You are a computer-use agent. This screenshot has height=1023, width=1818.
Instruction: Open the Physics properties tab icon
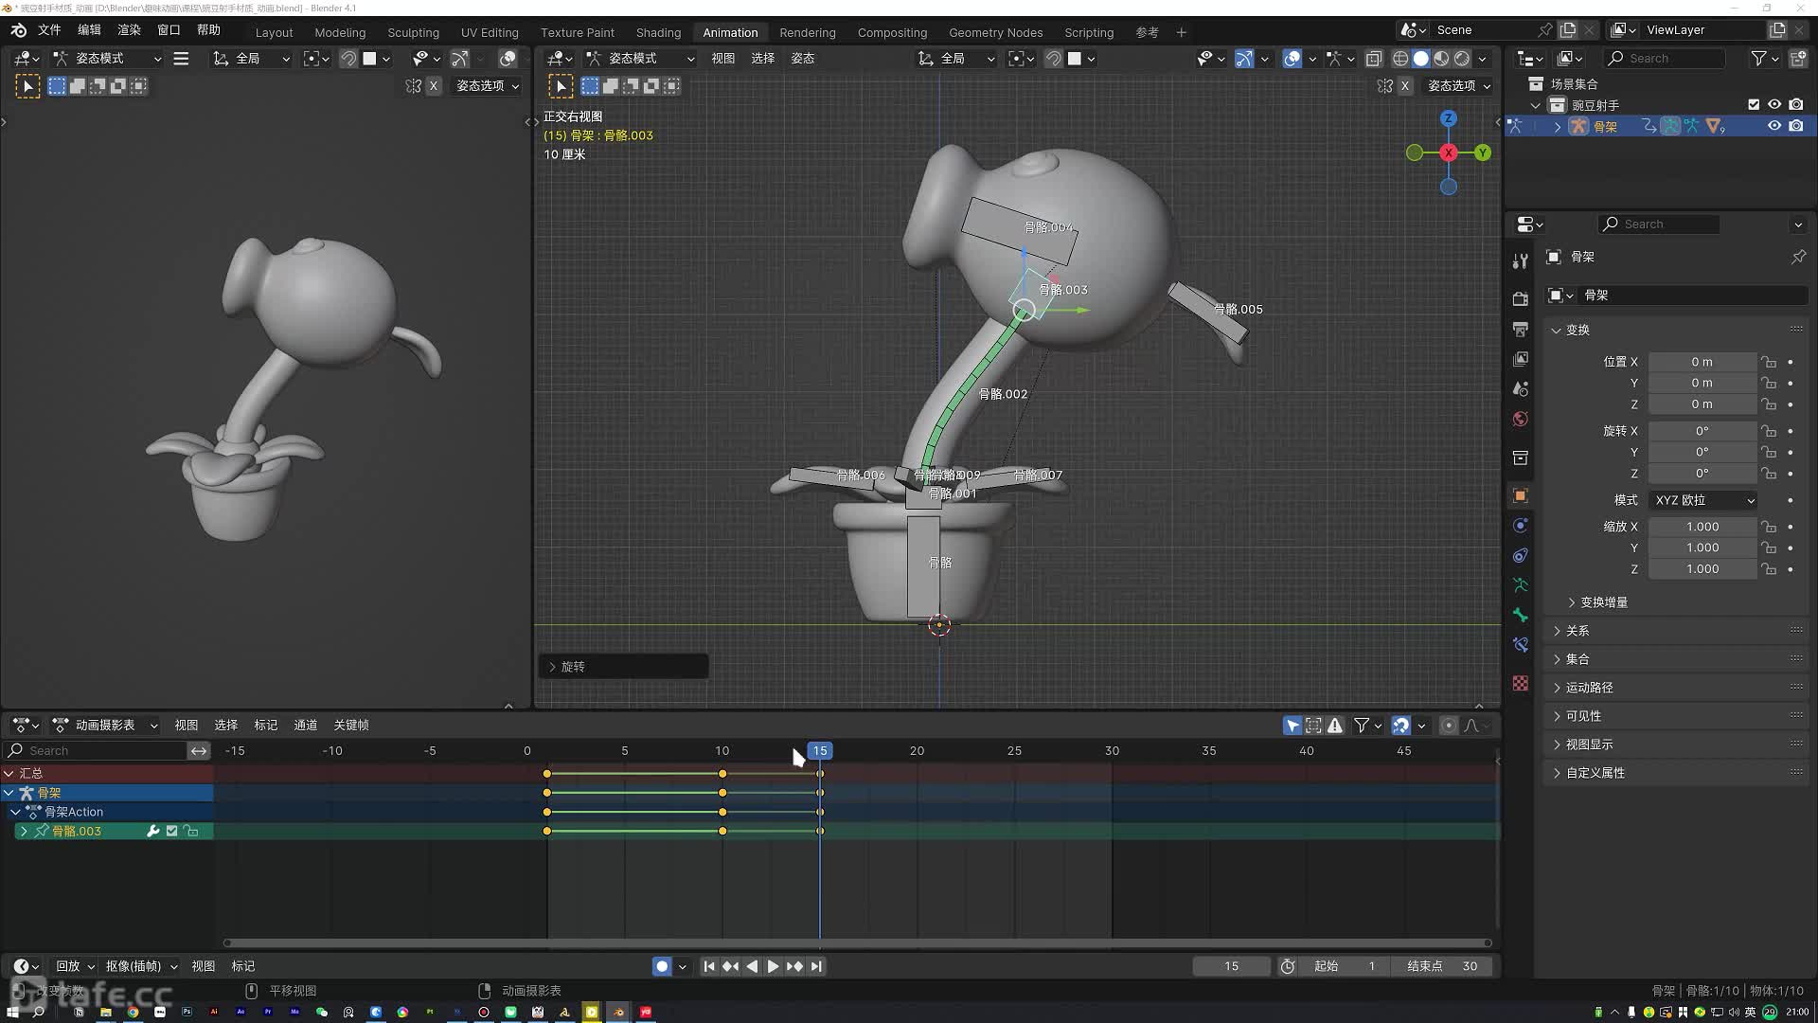coord(1520,526)
